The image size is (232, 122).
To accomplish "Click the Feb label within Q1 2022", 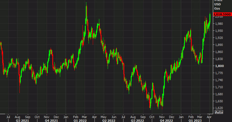I will [76, 117].
